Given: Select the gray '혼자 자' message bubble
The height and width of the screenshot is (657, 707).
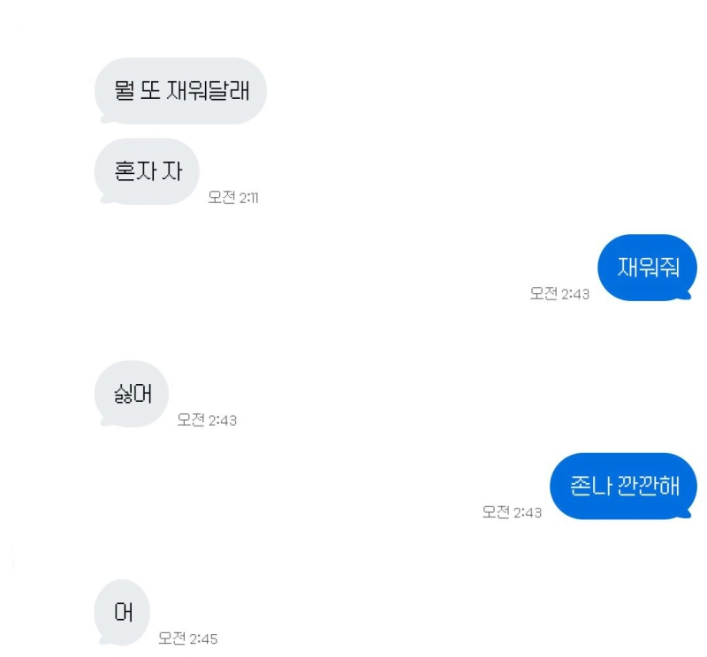Looking at the screenshot, I should (x=147, y=171).
